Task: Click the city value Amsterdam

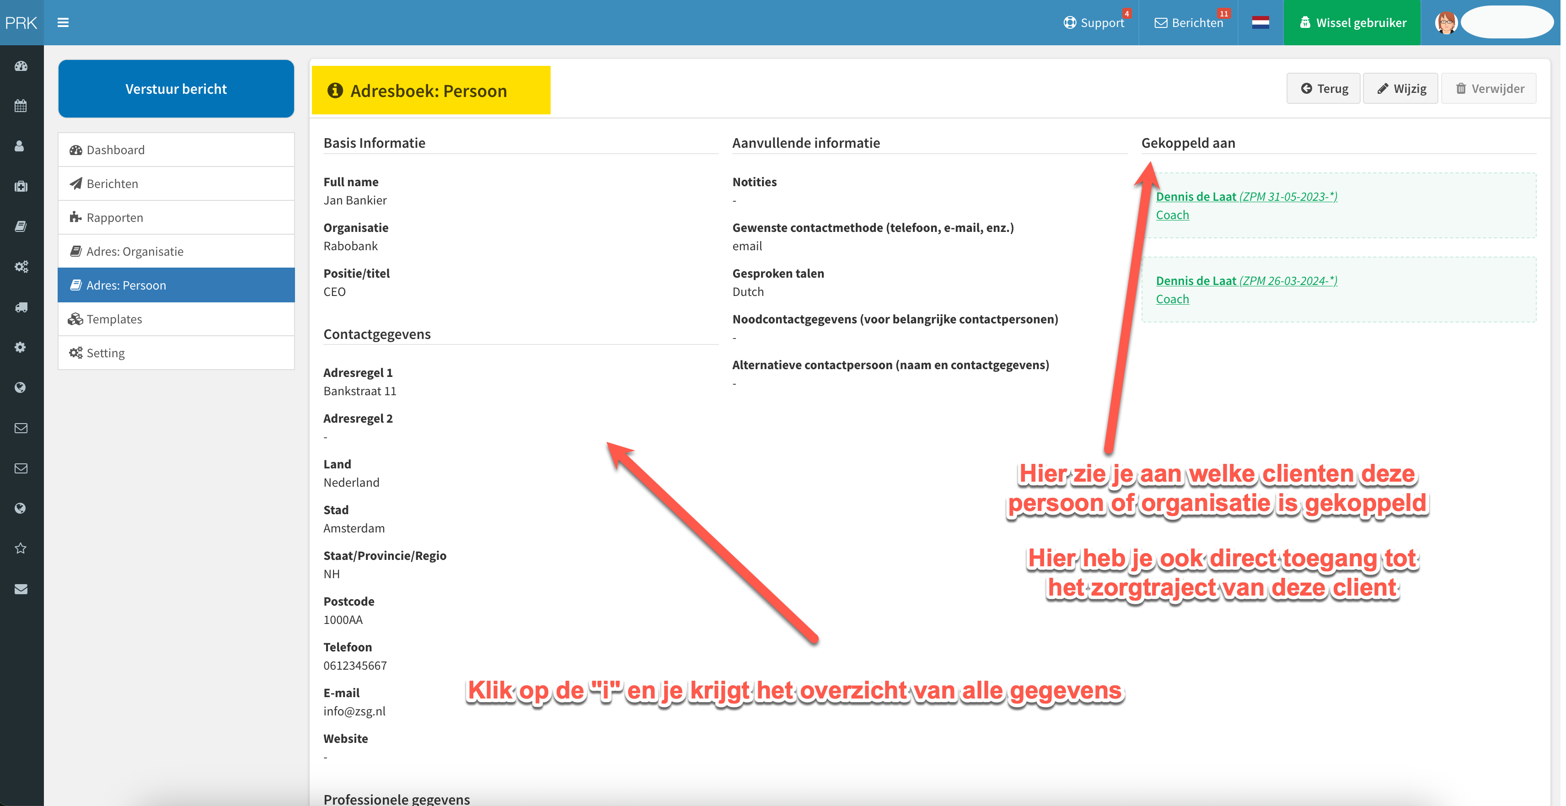Action: pos(354,528)
